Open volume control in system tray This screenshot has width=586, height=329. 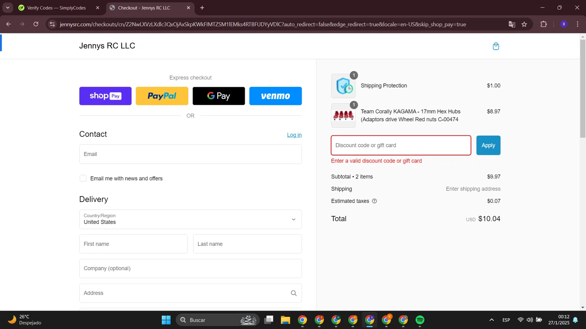pos(529,320)
